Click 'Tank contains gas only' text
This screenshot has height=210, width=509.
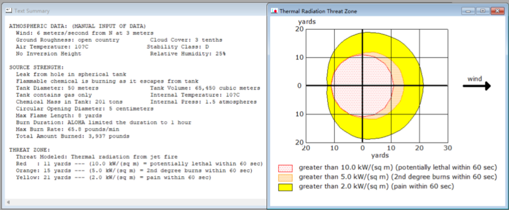click(x=54, y=95)
